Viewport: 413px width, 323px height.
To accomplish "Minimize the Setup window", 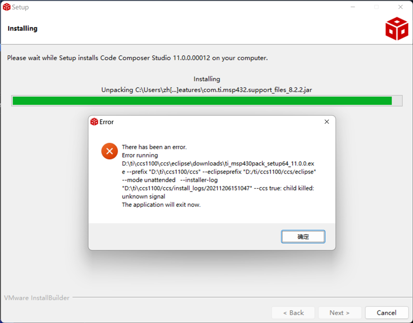I will pos(353,7).
